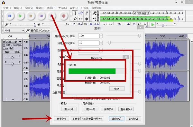The height and width of the screenshot is (127, 193).
Task: Click the 停止 button in the Reverb dialog
Action: tap(117, 89)
